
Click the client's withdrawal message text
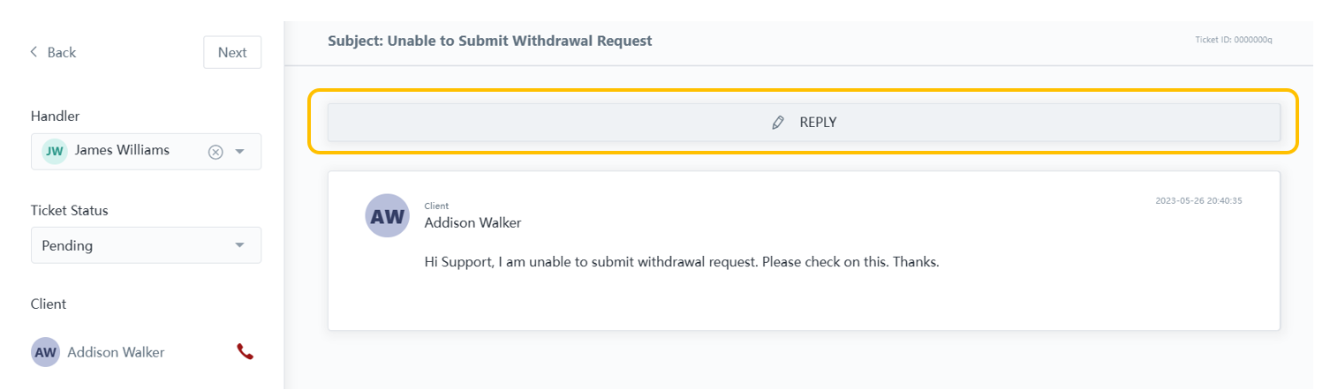[x=681, y=262]
